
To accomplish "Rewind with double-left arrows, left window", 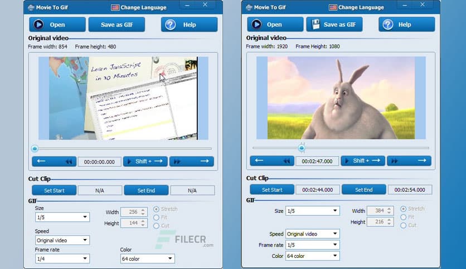I will 69,161.
